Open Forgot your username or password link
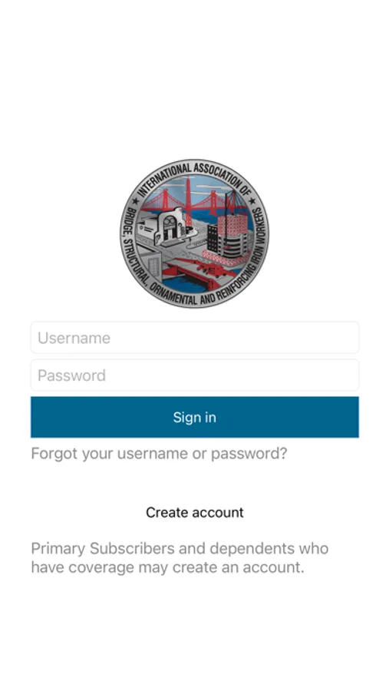The image size is (389, 691). [x=159, y=454]
